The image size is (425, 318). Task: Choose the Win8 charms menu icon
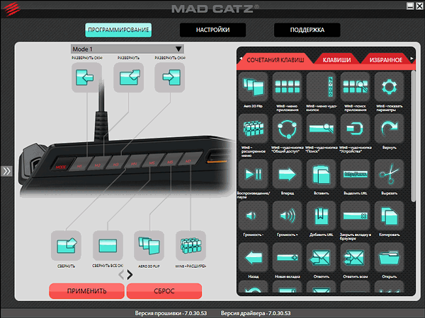tap(321, 87)
